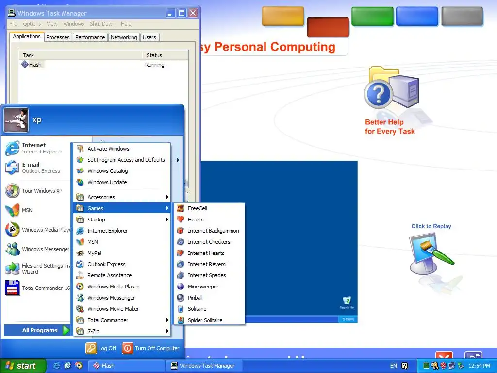The width and height of the screenshot is (497, 373).
Task: Click the EN language indicator
Action: click(x=393, y=366)
